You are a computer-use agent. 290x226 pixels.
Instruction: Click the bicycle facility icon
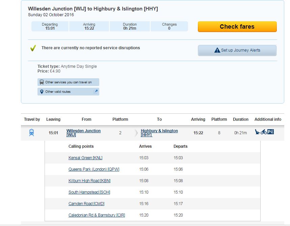[x=264, y=132]
